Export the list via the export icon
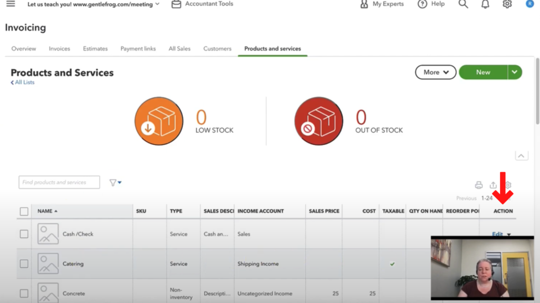Viewport: 540px width, 303px height. click(493, 185)
